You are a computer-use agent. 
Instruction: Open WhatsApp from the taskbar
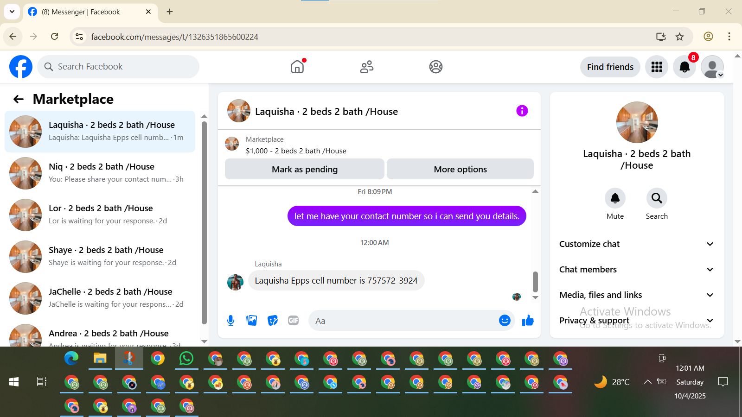(x=186, y=358)
